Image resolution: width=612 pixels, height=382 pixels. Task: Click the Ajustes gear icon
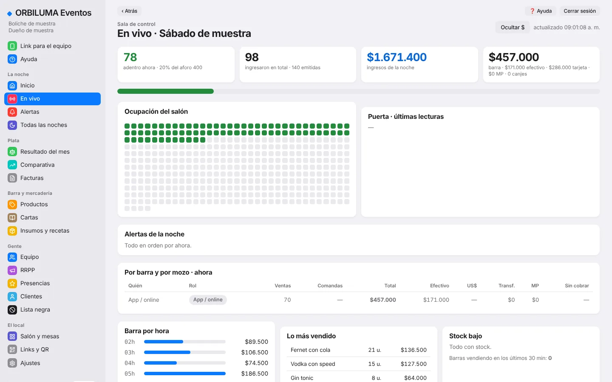12,363
